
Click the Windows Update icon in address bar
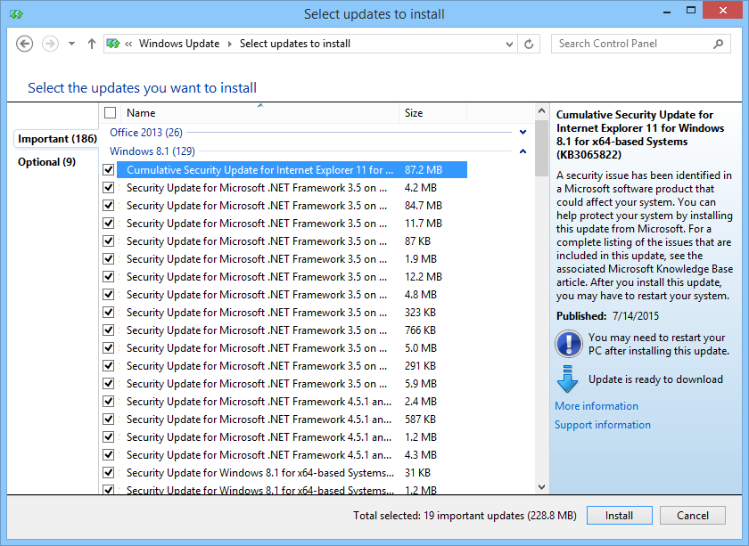coord(113,44)
